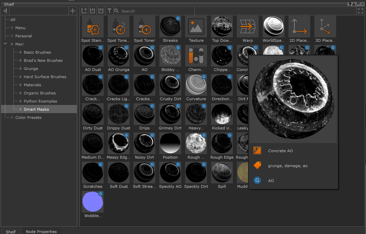Collapse the shelf list side panel

[5, 11]
